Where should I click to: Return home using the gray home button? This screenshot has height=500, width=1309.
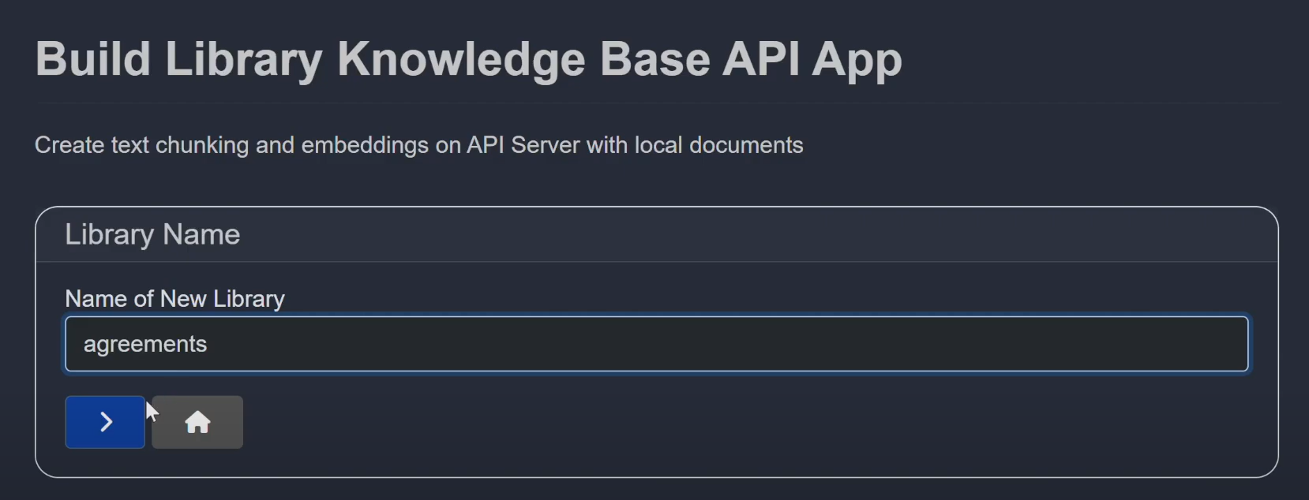[197, 422]
